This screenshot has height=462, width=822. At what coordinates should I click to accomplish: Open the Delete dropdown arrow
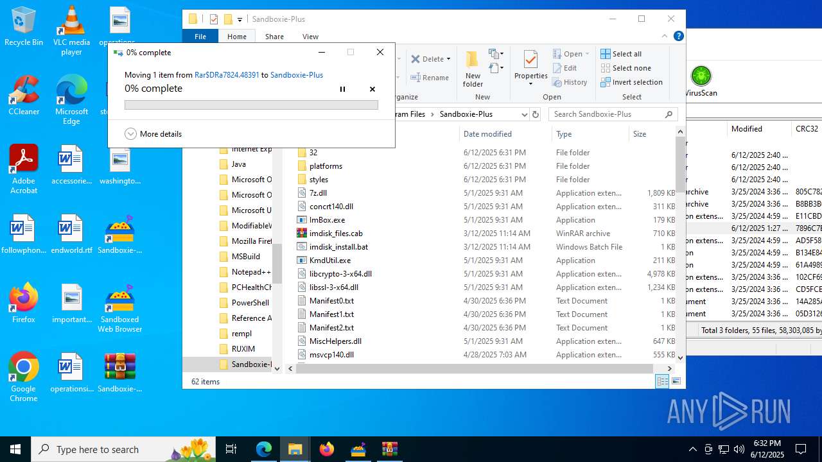(x=448, y=59)
